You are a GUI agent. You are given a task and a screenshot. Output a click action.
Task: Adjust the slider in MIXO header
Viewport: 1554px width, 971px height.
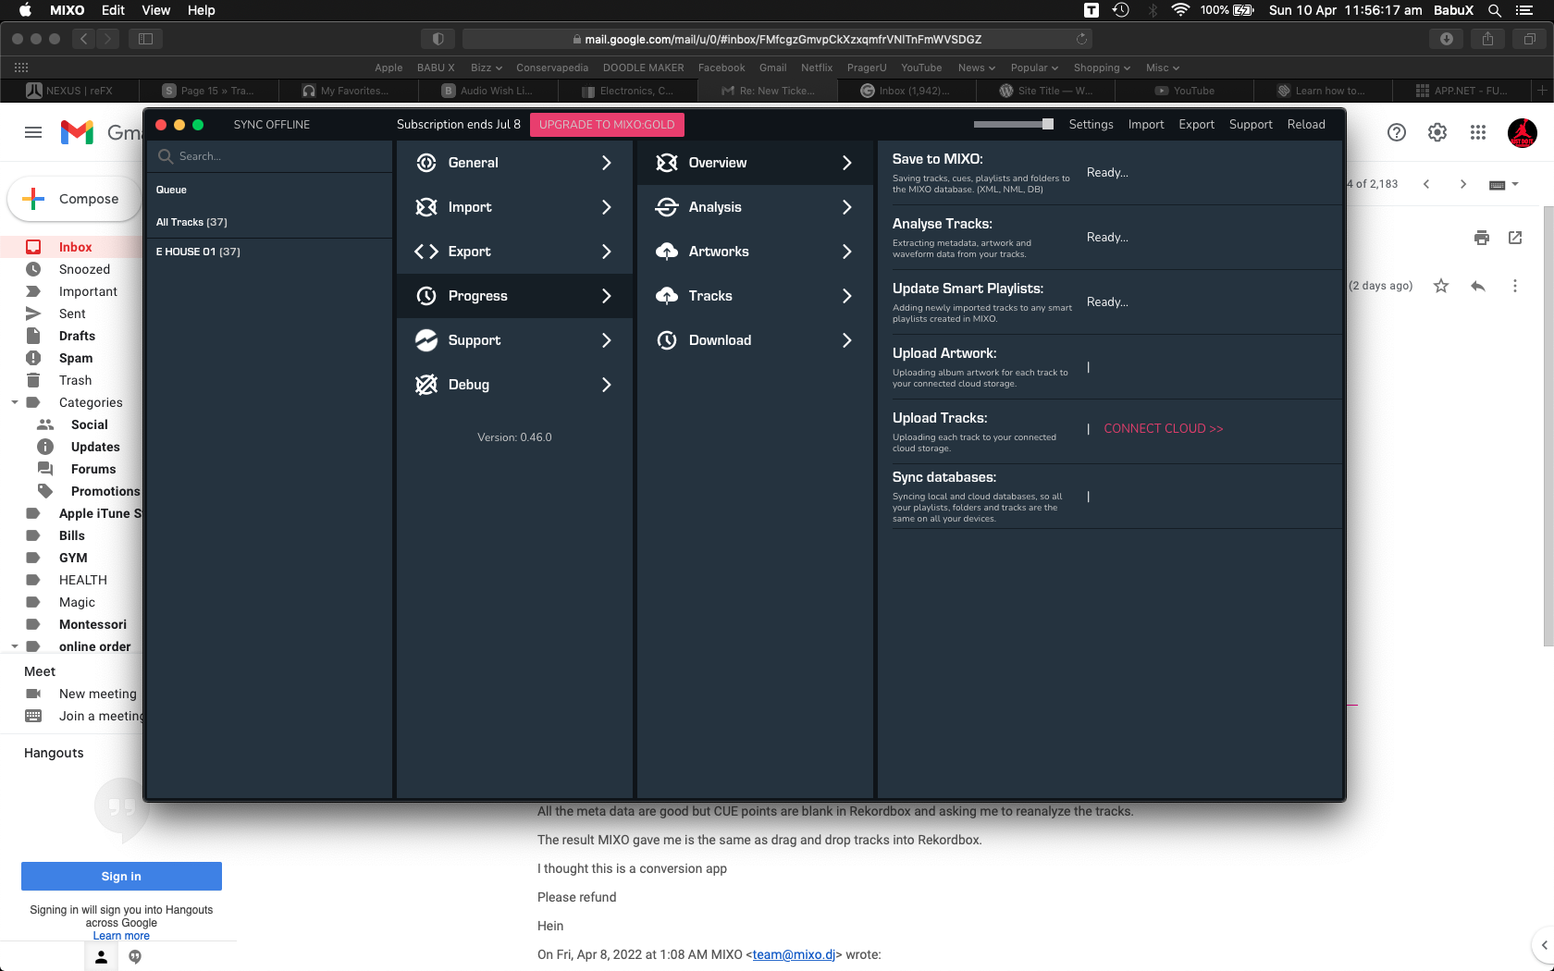pyautogui.click(x=1047, y=124)
